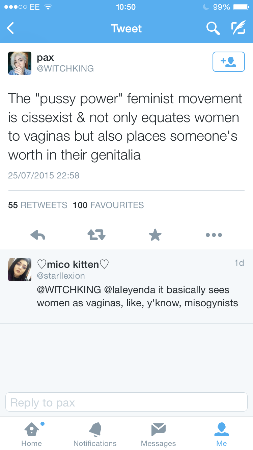
Task: Open pax's profile picture
Action: tap(20, 63)
